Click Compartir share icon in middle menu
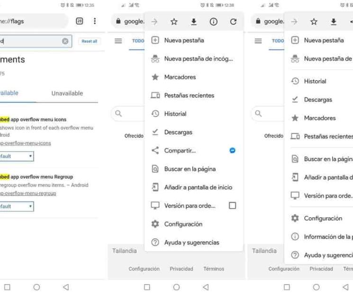353x295 pixels. pyautogui.click(x=155, y=150)
